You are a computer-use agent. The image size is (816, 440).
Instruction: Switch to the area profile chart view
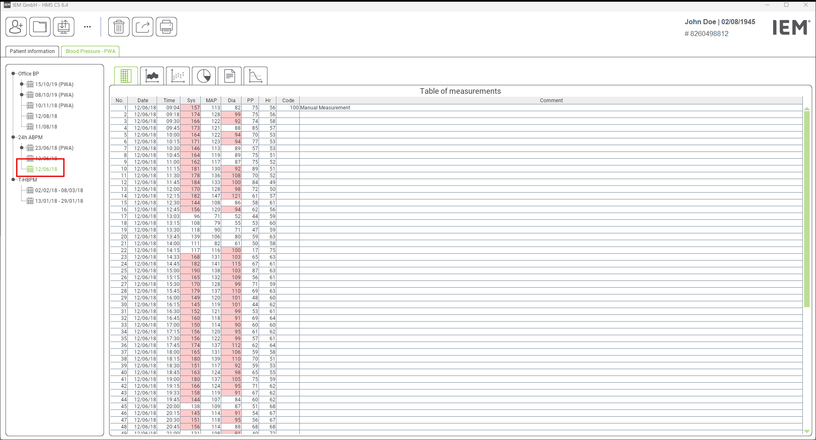[x=152, y=76]
